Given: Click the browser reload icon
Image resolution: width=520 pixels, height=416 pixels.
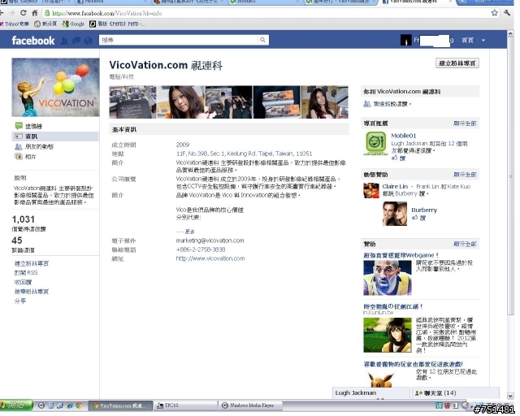Looking at the screenshot, I should click(x=24, y=13).
